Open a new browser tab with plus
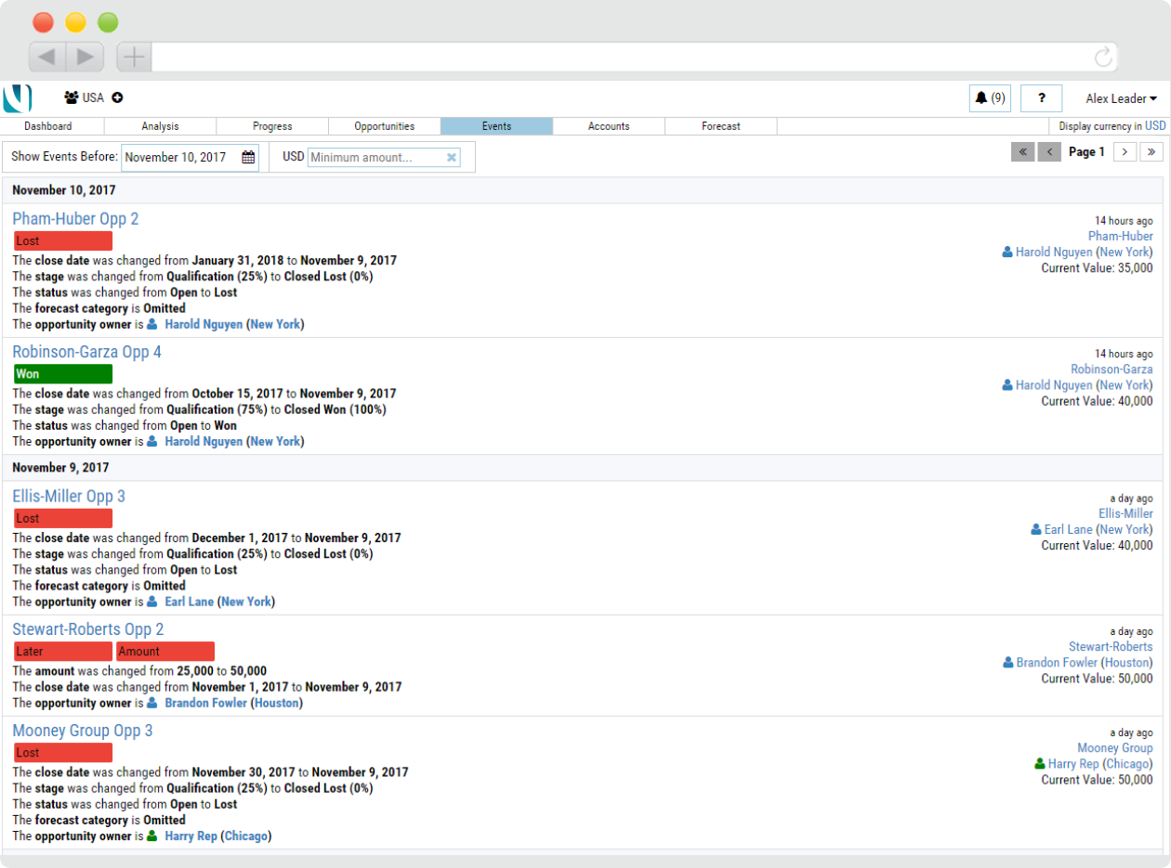This screenshot has width=1171, height=868. pyautogui.click(x=134, y=57)
